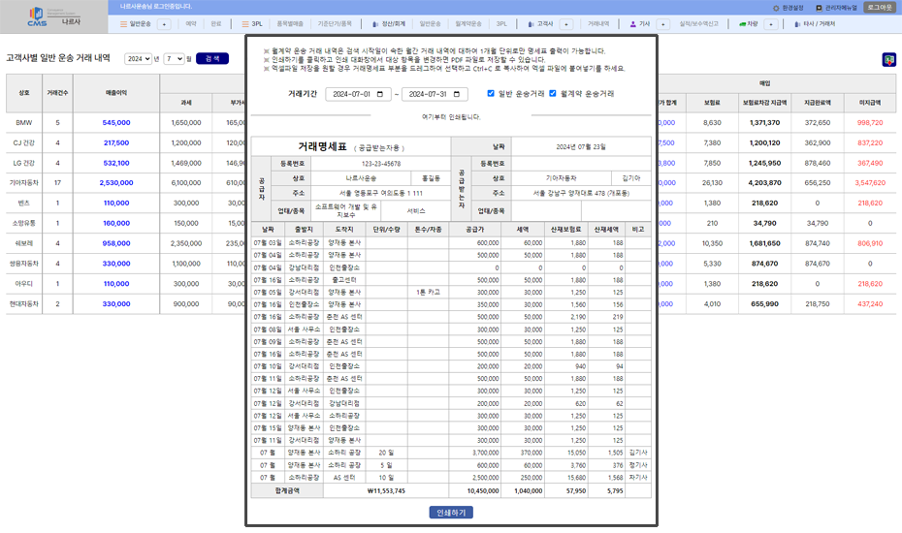Open calendar picker for end date 2024-07-31

[x=457, y=94]
